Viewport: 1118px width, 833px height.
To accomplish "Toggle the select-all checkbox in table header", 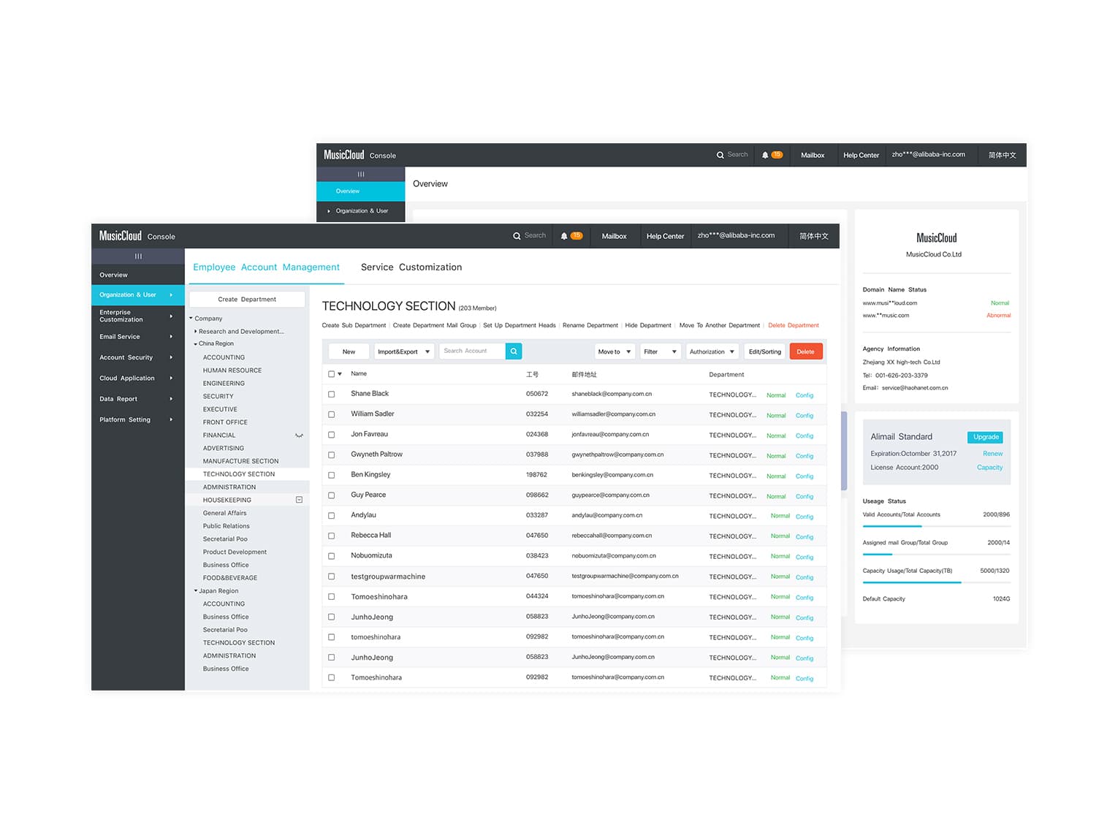I will pos(332,374).
